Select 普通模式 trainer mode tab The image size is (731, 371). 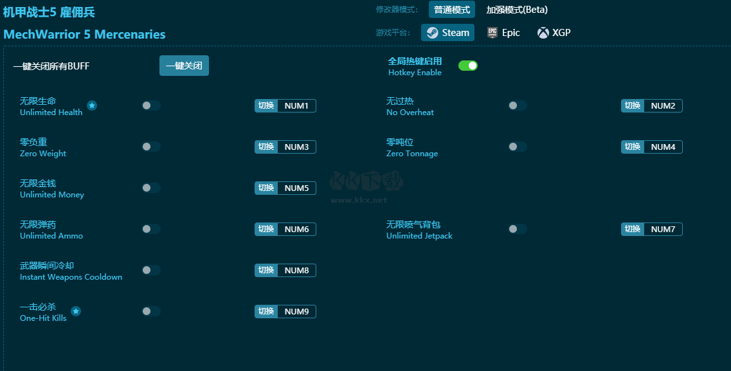pos(452,10)
